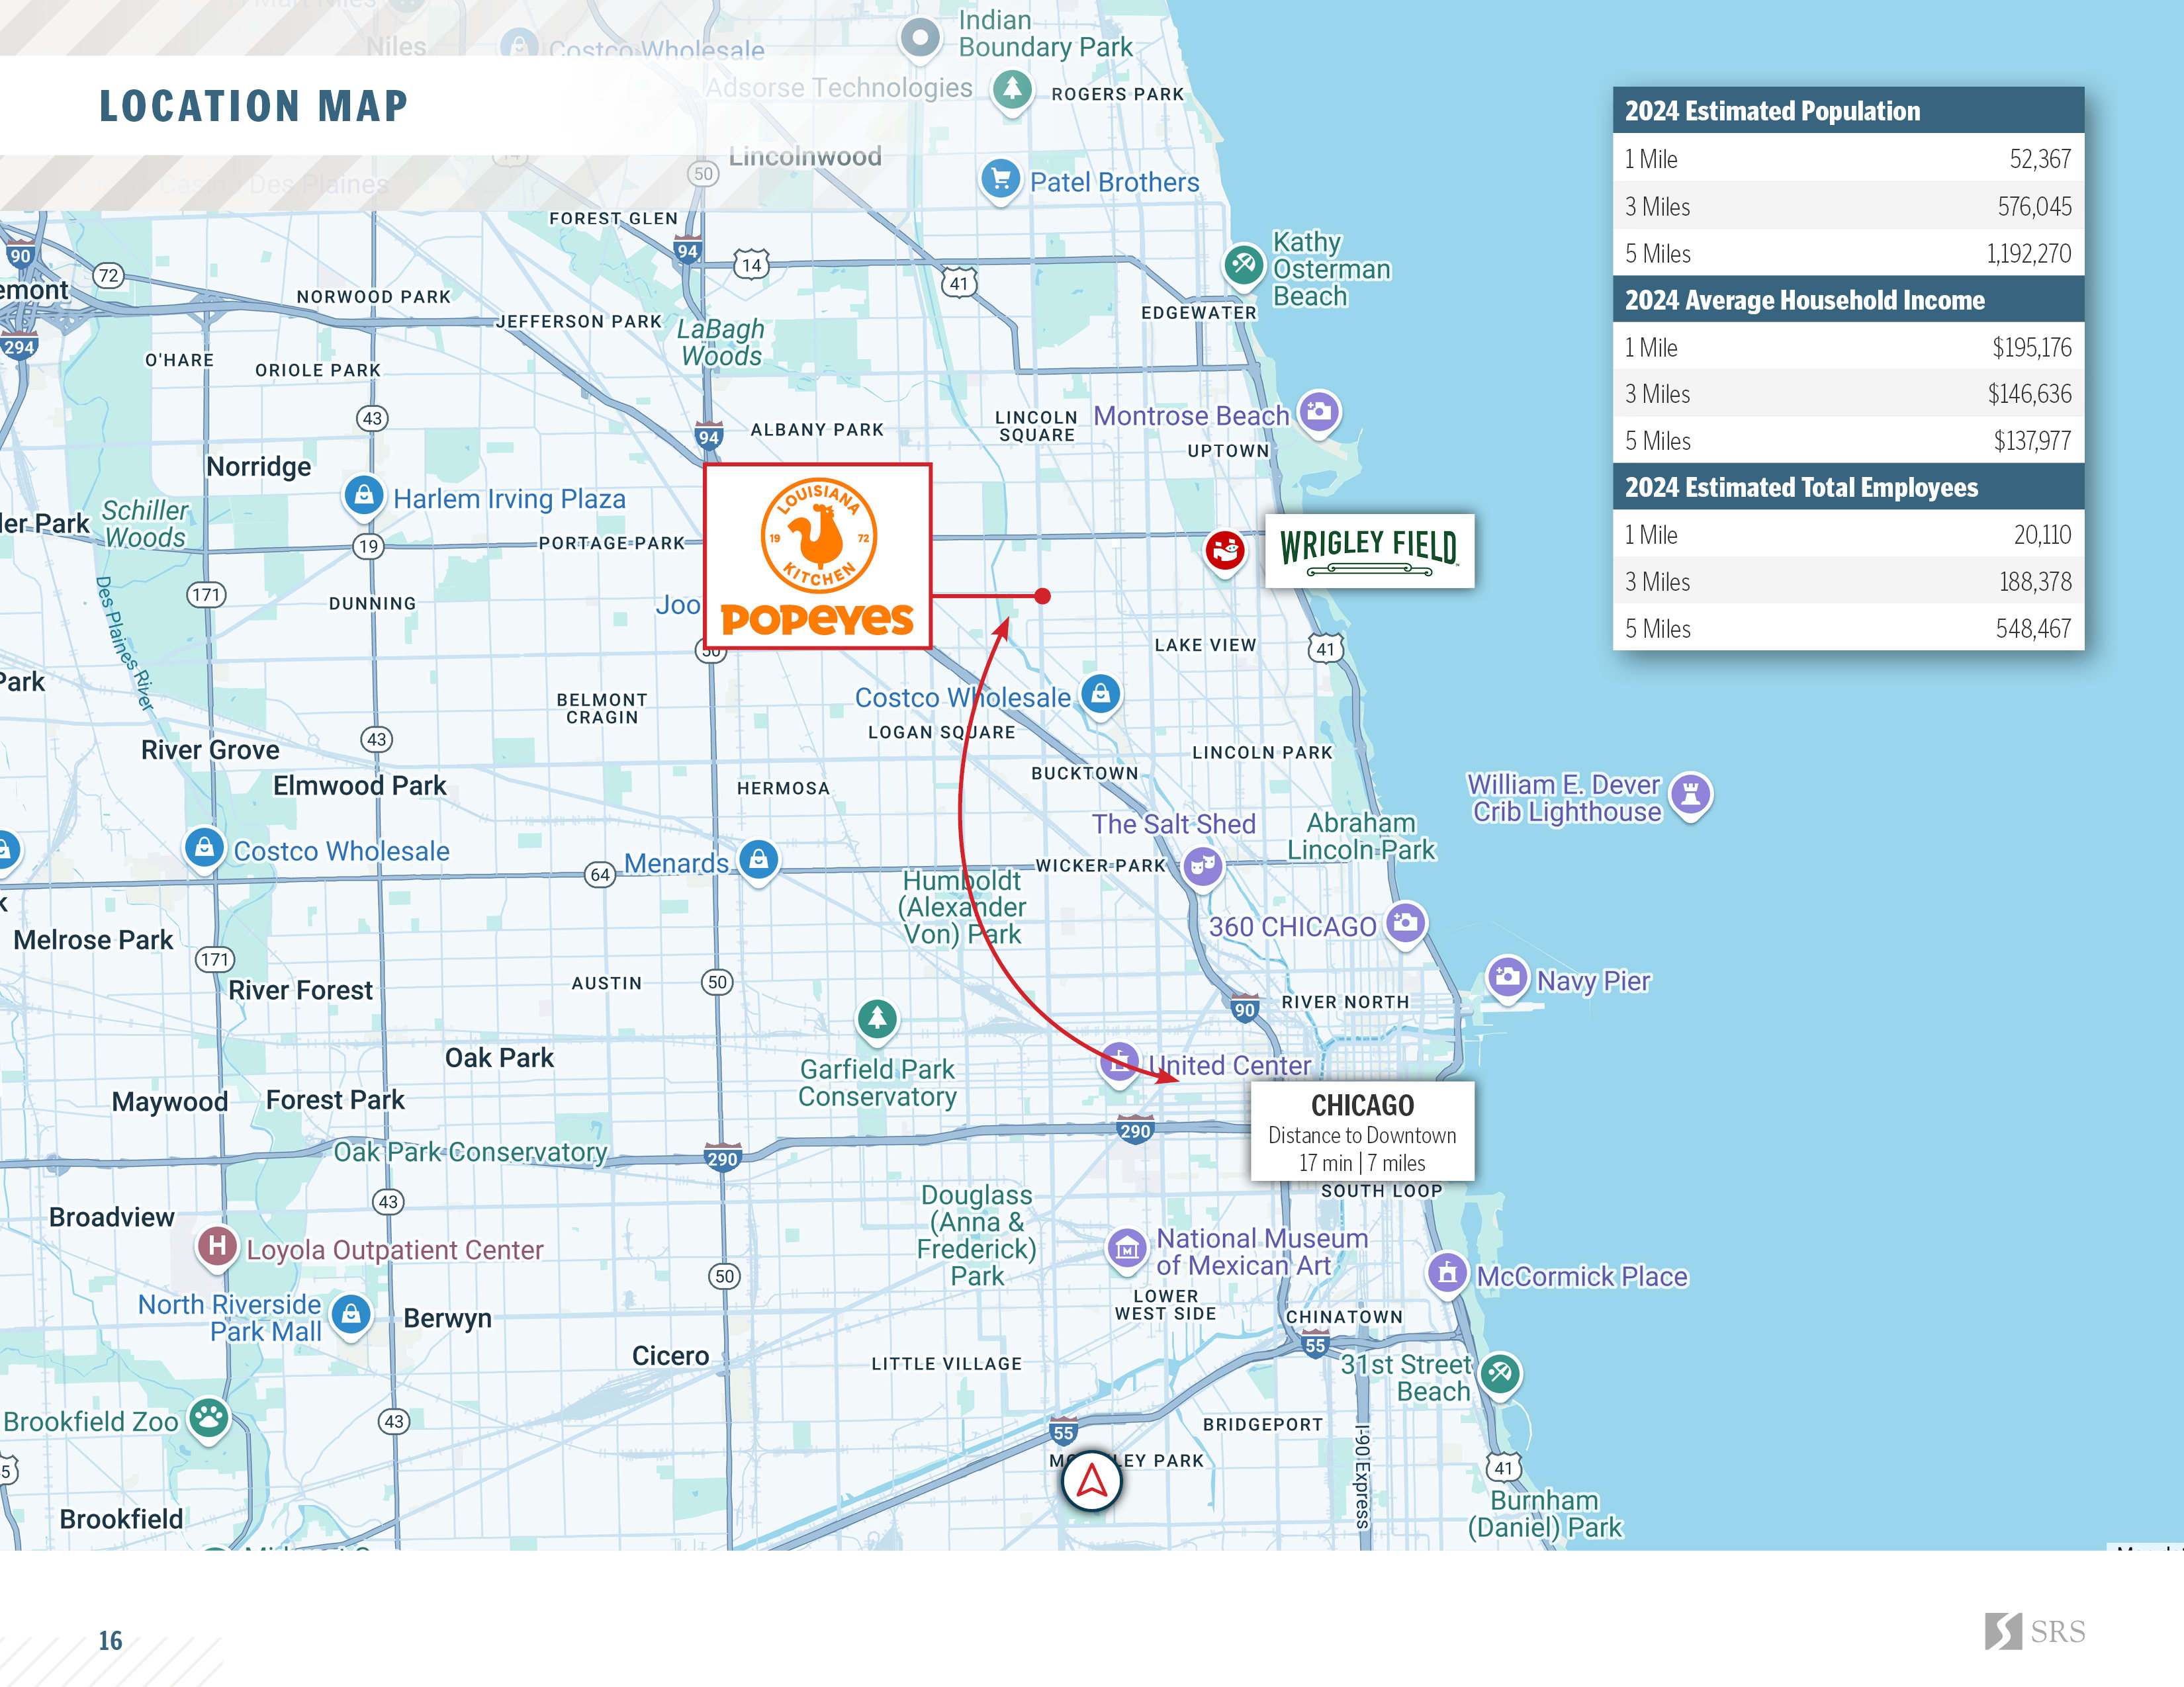This screenshot has width=2184, height=1687.
Task: Click the RIVER NORTH neighborhood label
Action: (x=1345, y=1002)
